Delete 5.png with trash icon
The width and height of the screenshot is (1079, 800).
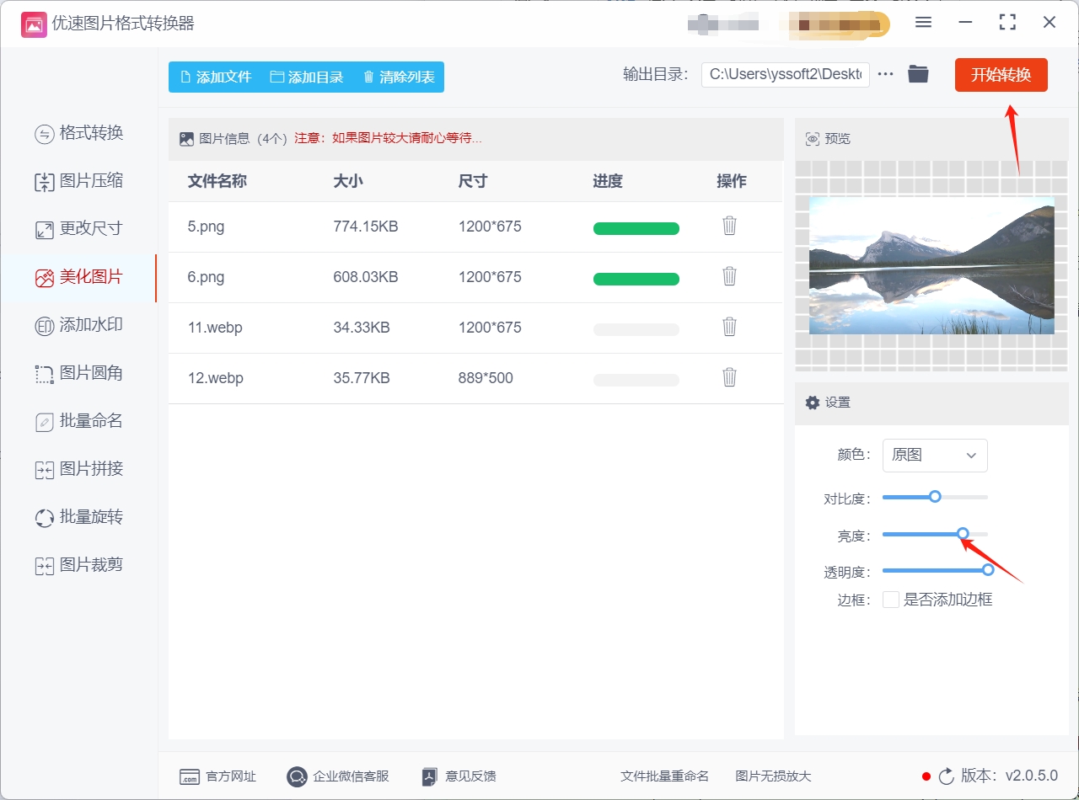point(730,226)
